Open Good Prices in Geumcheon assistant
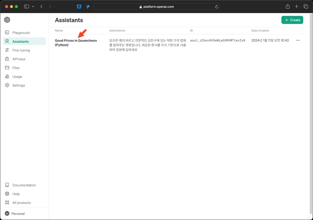 point(76,43)
